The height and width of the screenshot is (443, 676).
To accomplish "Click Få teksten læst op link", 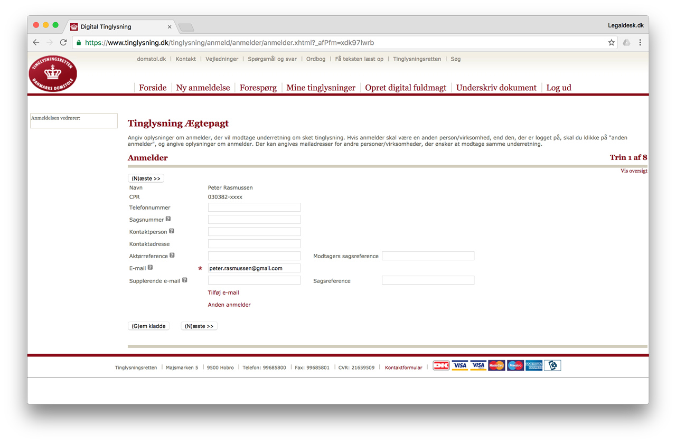I will 359,59.
